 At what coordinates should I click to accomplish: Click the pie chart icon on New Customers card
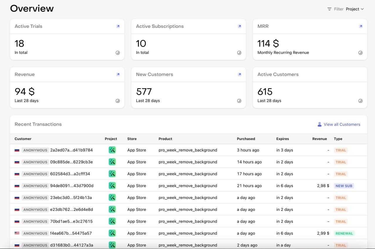coord(239,100)
